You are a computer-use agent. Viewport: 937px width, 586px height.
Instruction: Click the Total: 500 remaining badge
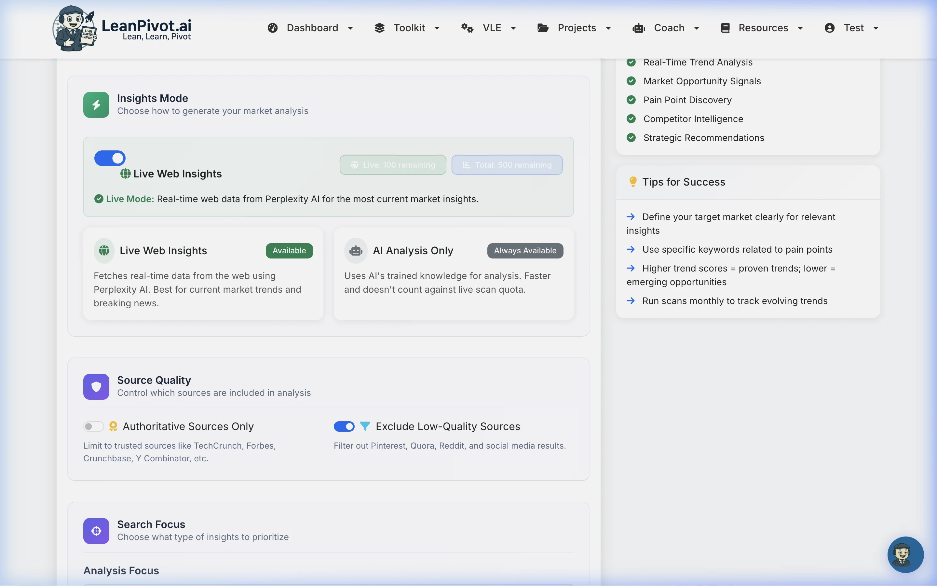pos(507,165)
